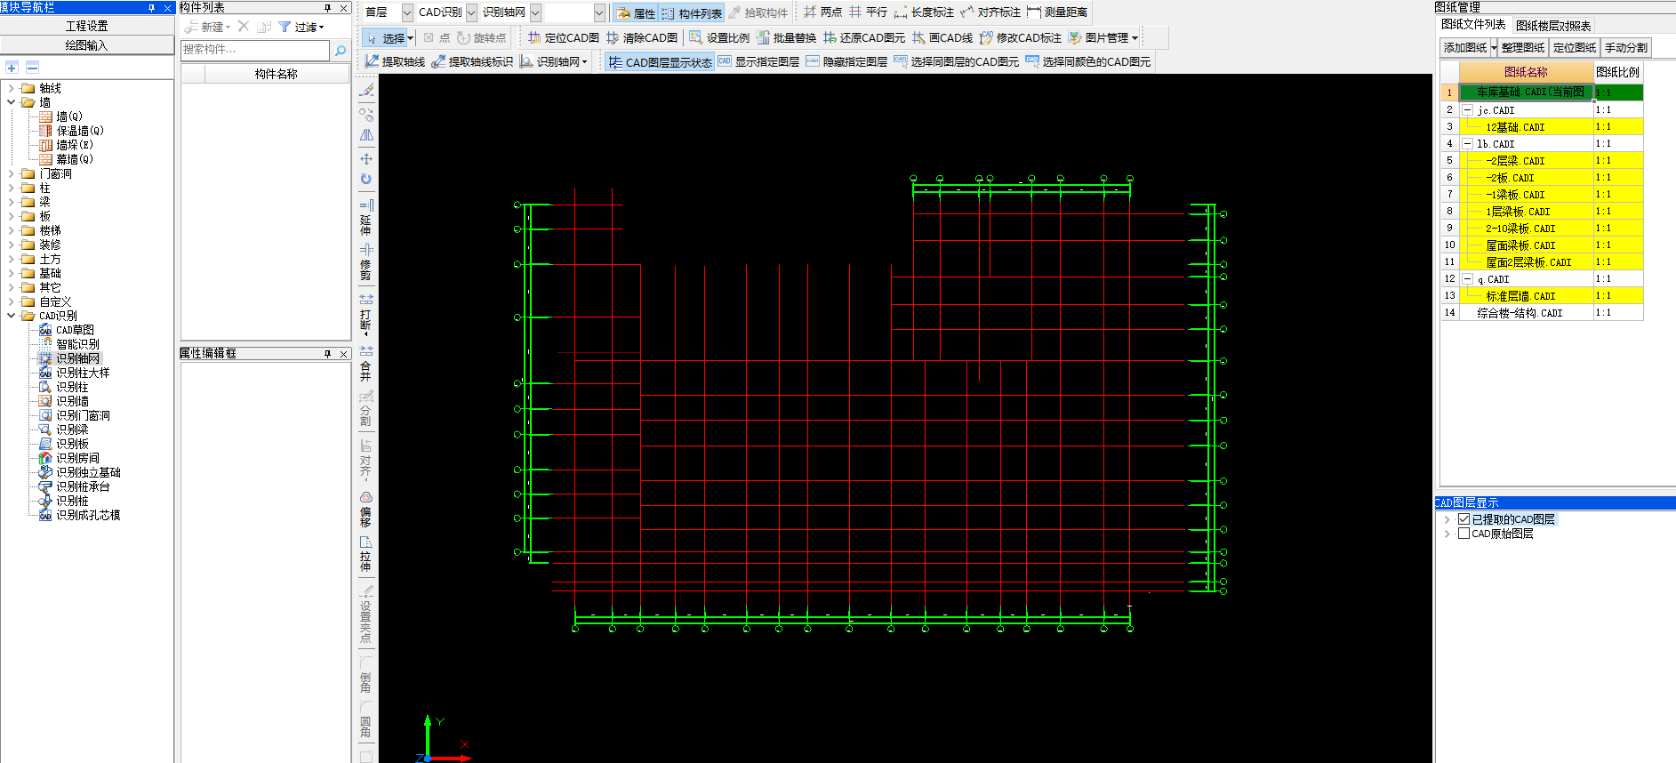Open the 图片管理 dropdown
1676x763 pixels.
1135,38
